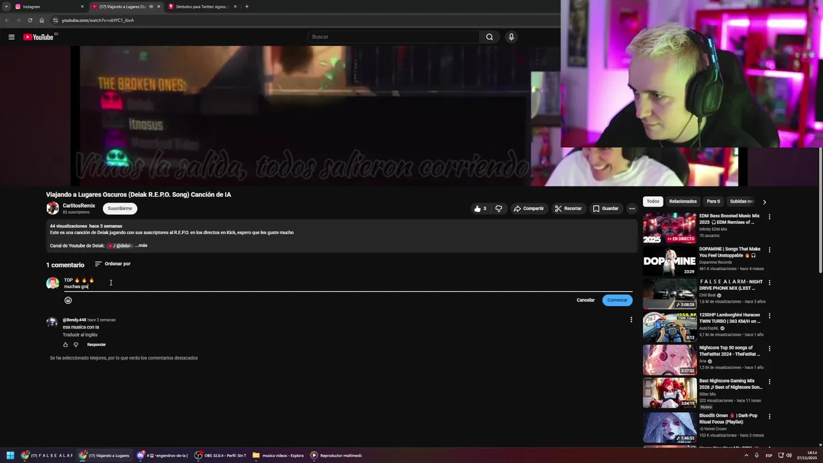The image size is (823, 463).
Task: Activate voice search microphone
Action: pyautogui.click(x=511, y=37)
